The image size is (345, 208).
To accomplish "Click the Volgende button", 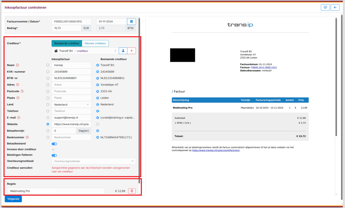I will [x=13, y=199].
